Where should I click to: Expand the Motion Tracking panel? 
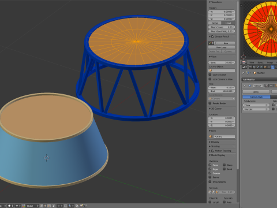(210, 151)
